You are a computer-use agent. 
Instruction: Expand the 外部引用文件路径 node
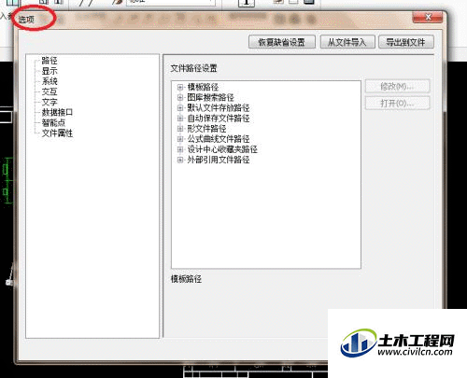(180, 160)
